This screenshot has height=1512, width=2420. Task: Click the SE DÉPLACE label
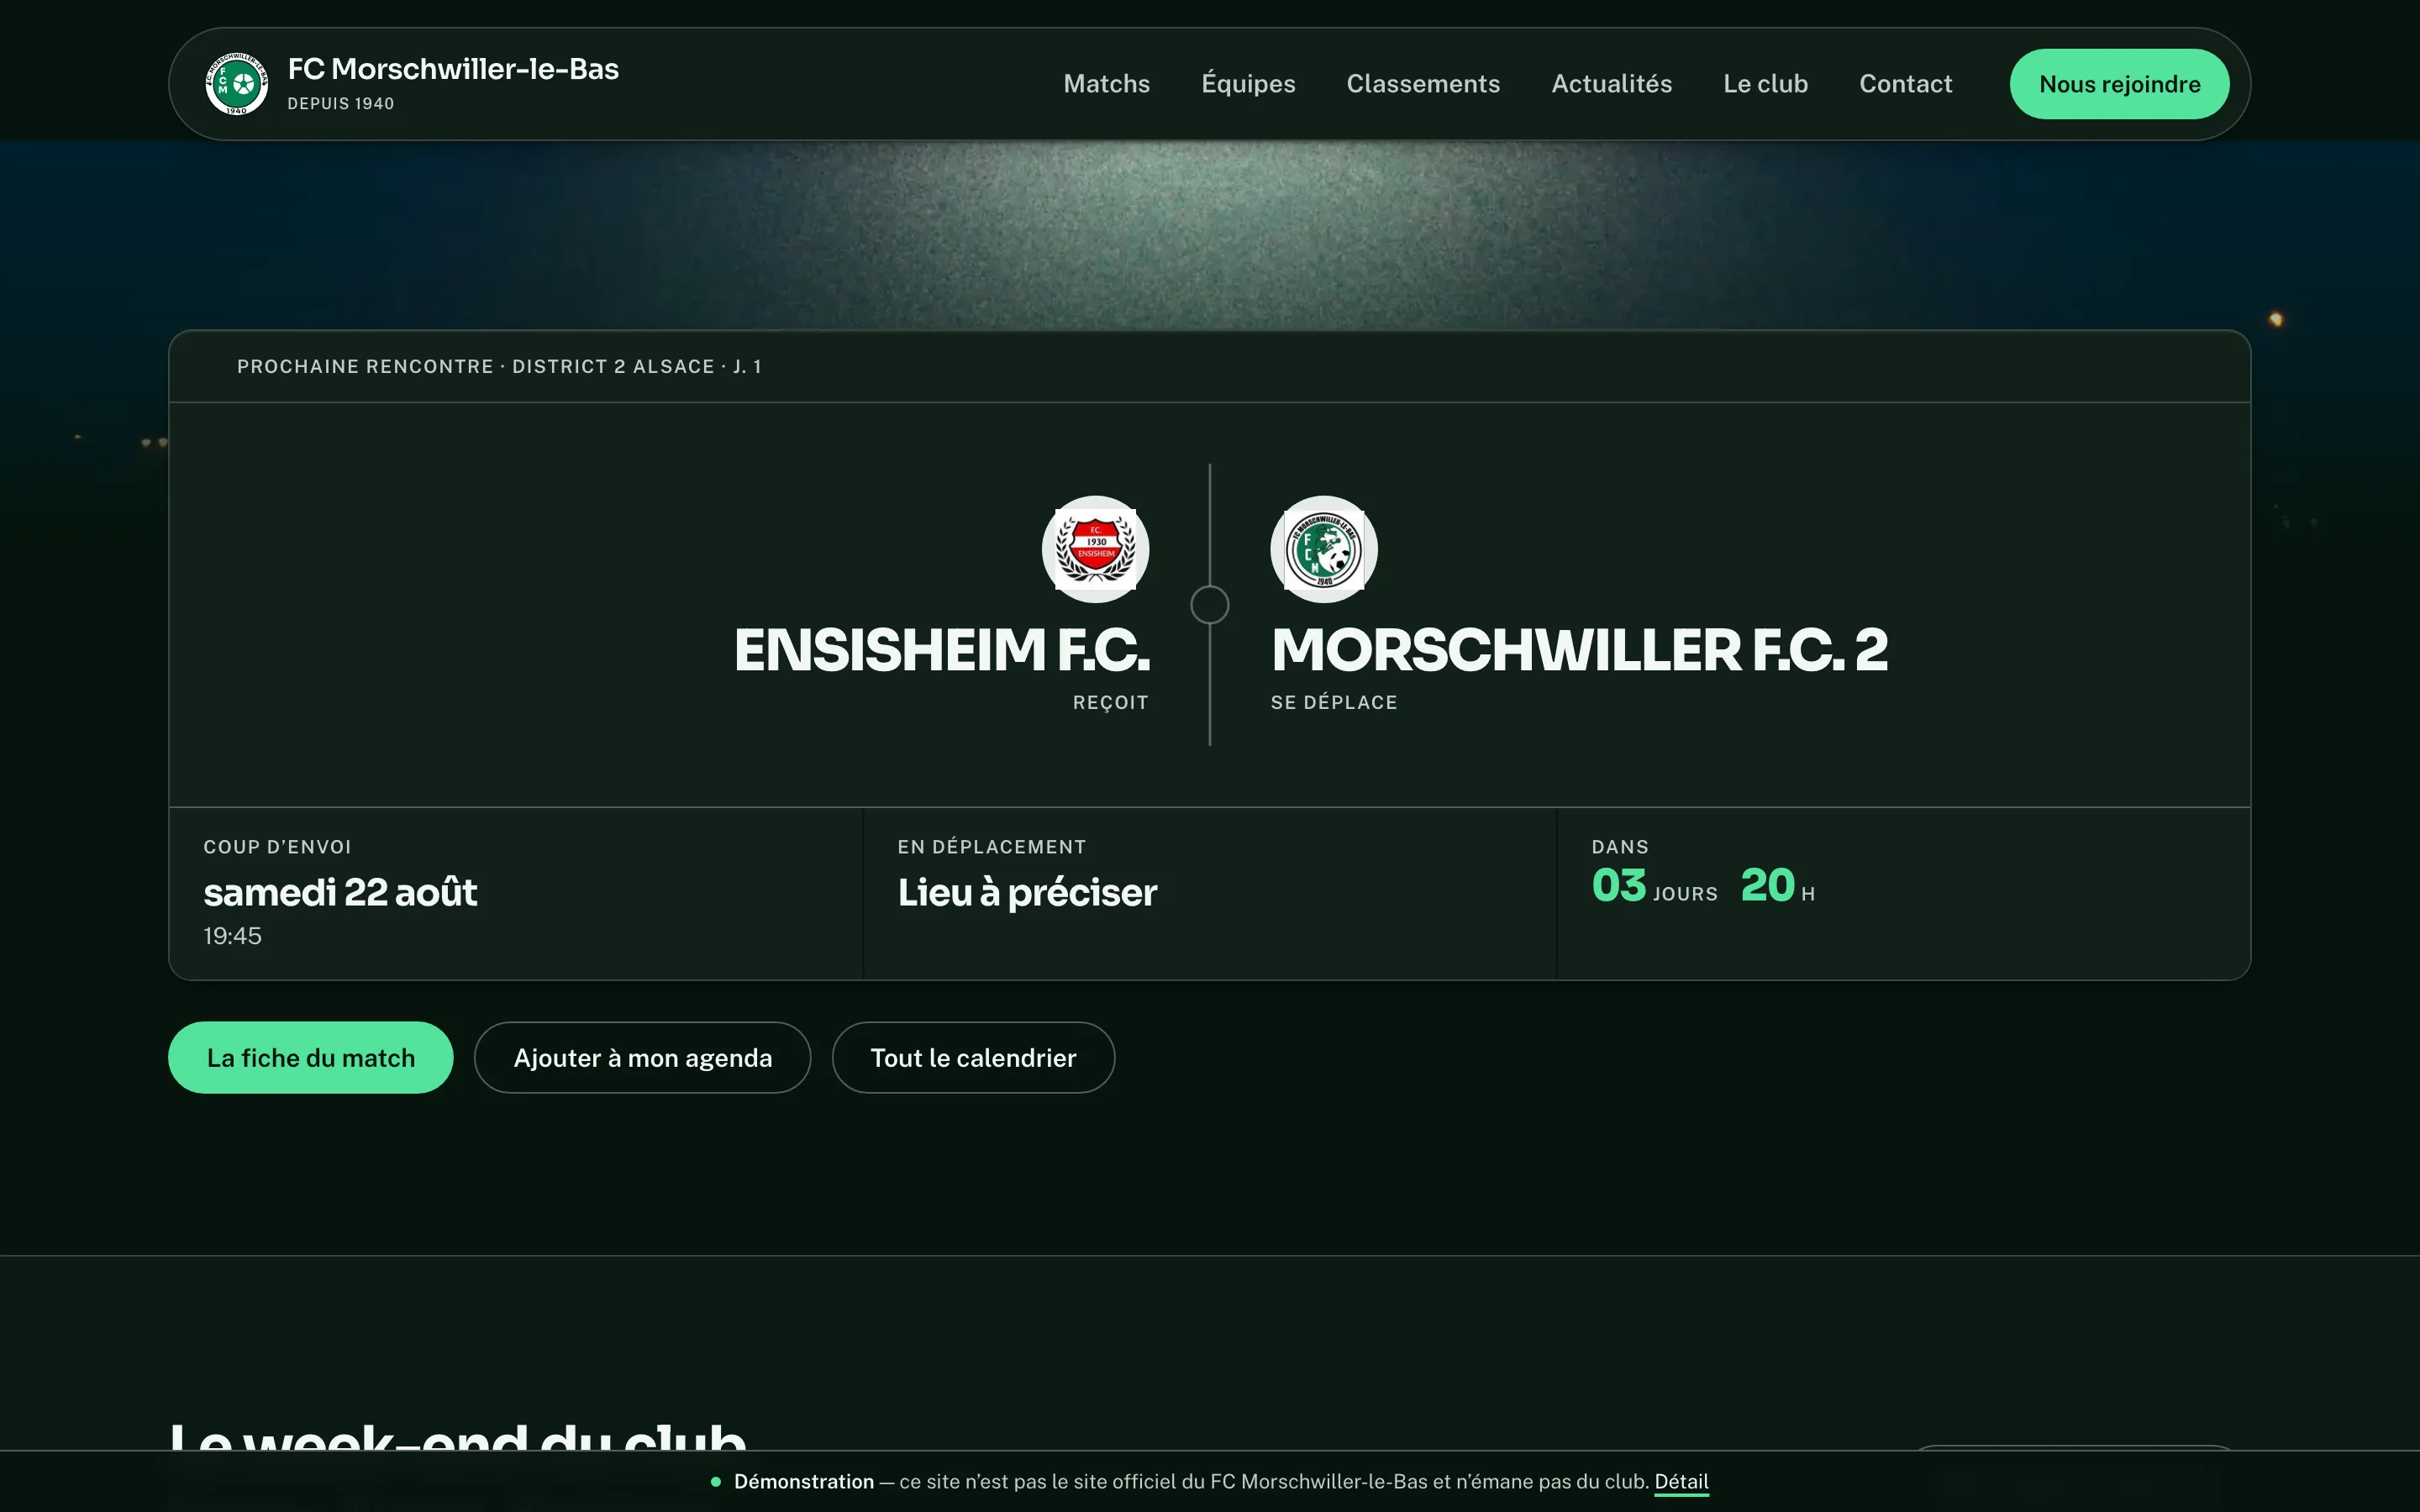pyautogui.click(x=1334, y=703)
